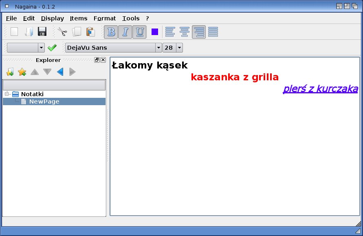Toggle italic formatting
This screenshot has height=236, width=363.
125,32
